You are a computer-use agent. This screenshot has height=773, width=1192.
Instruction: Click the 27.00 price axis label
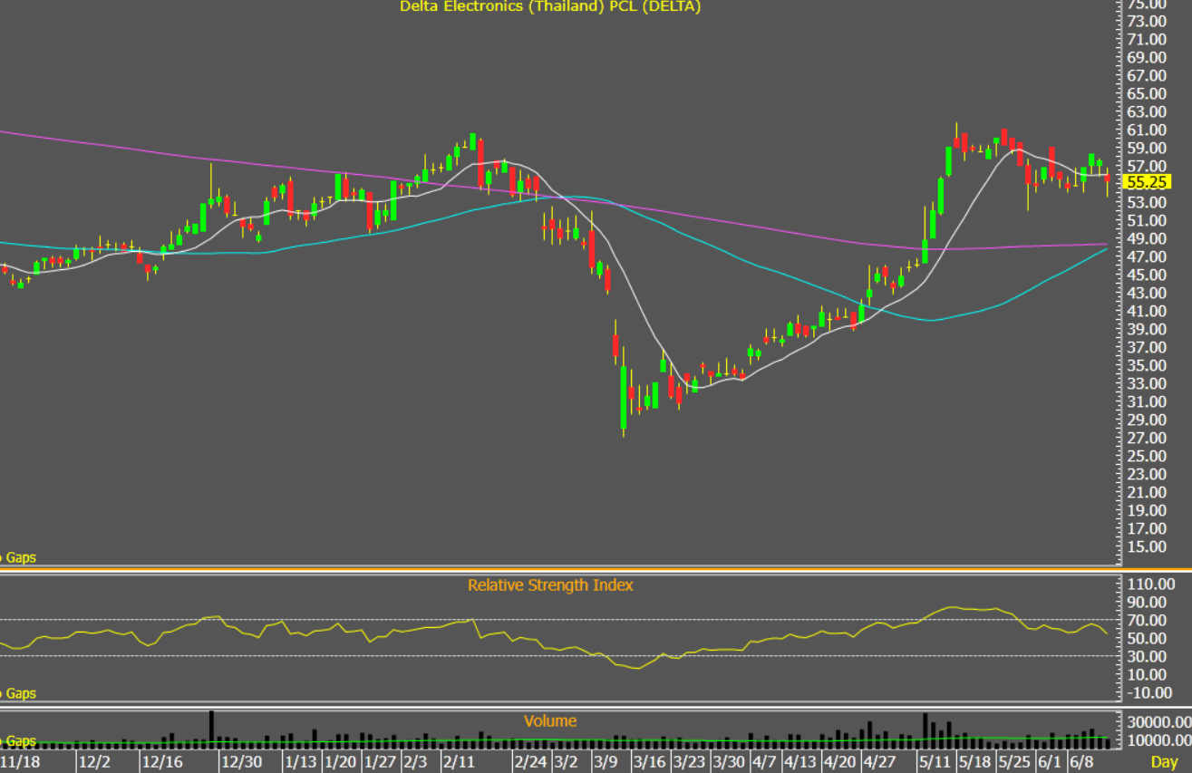pos(1147,439)
